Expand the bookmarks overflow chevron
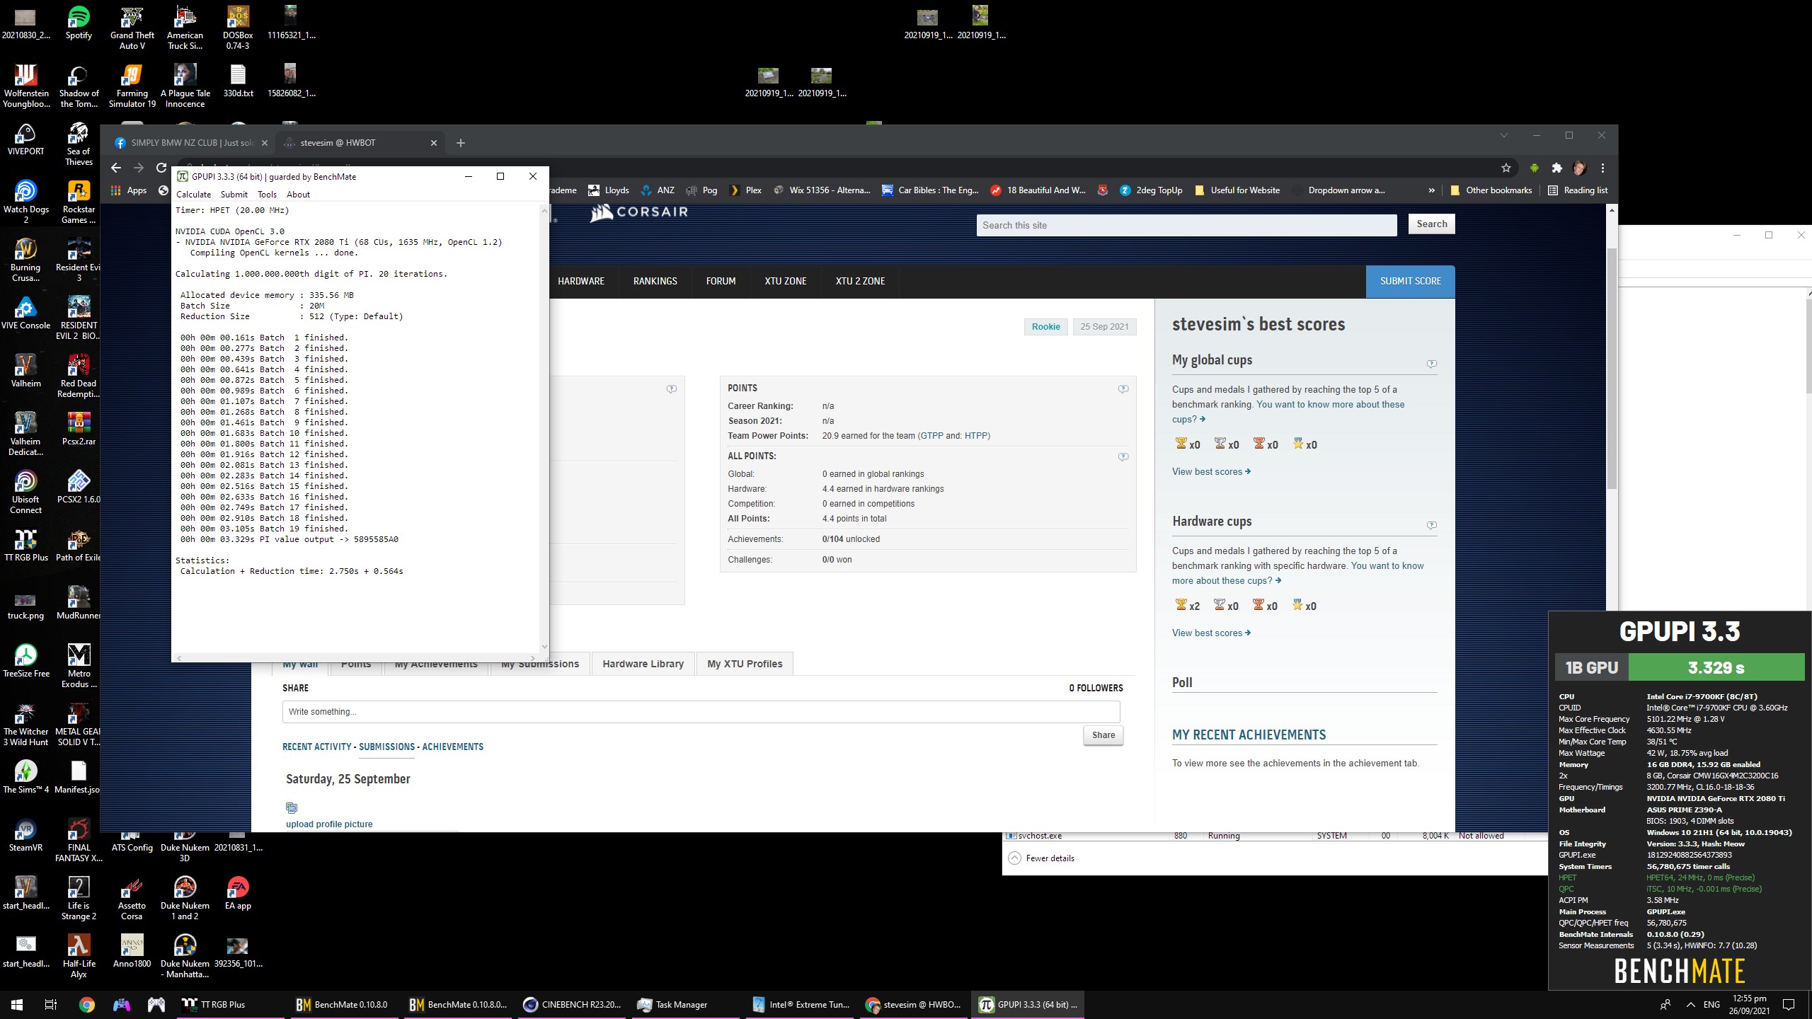1812x1019 pixels. (1431, 190)
